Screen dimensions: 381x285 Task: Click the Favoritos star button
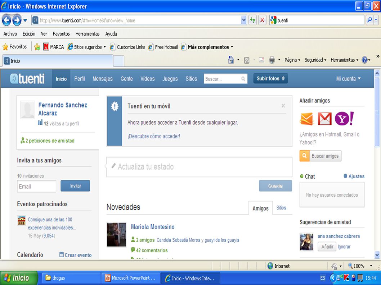click(14, 47)
